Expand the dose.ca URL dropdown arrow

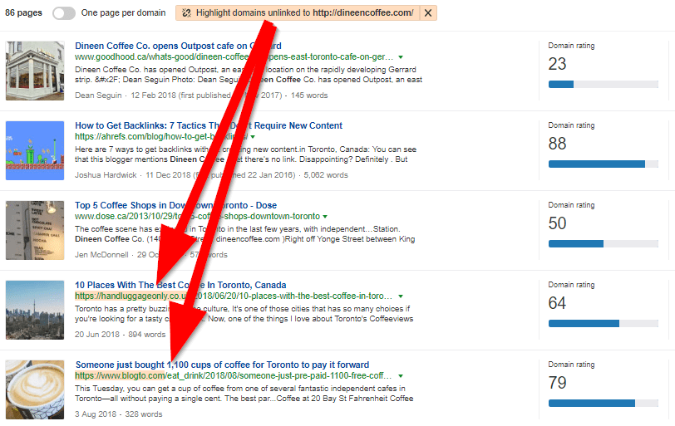(x=325, y=217)
